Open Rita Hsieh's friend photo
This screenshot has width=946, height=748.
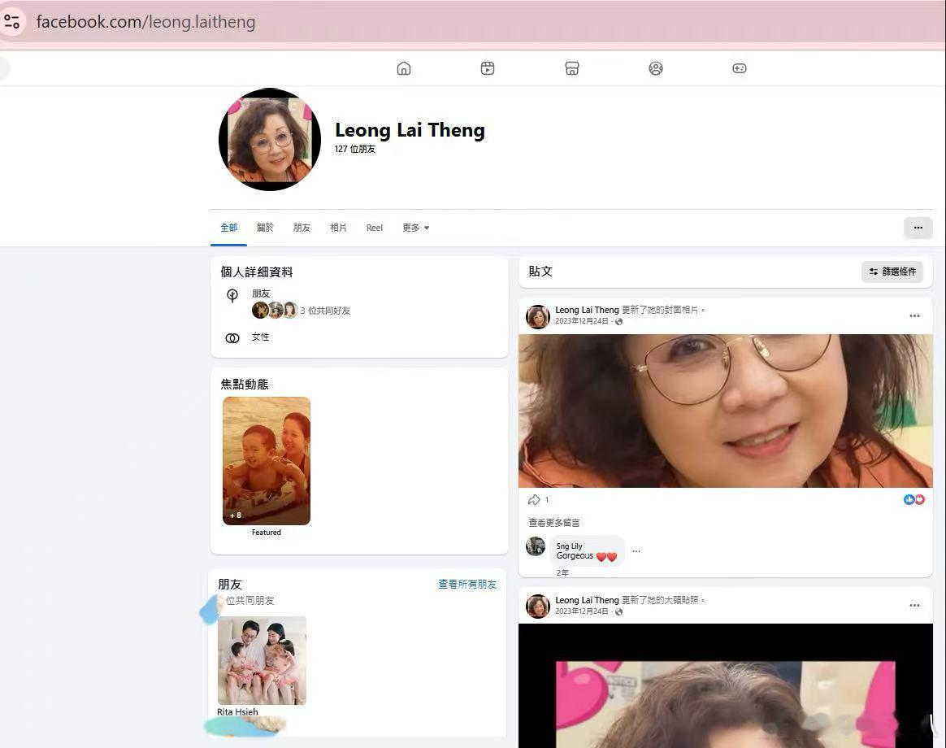(262, 660)
